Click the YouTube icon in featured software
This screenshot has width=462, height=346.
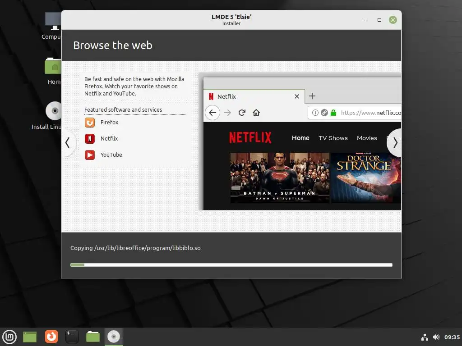[x=90, y=155]
